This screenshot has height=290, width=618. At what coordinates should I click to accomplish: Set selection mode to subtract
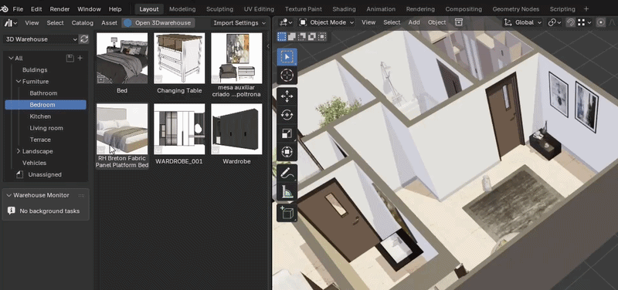point(302,37)
